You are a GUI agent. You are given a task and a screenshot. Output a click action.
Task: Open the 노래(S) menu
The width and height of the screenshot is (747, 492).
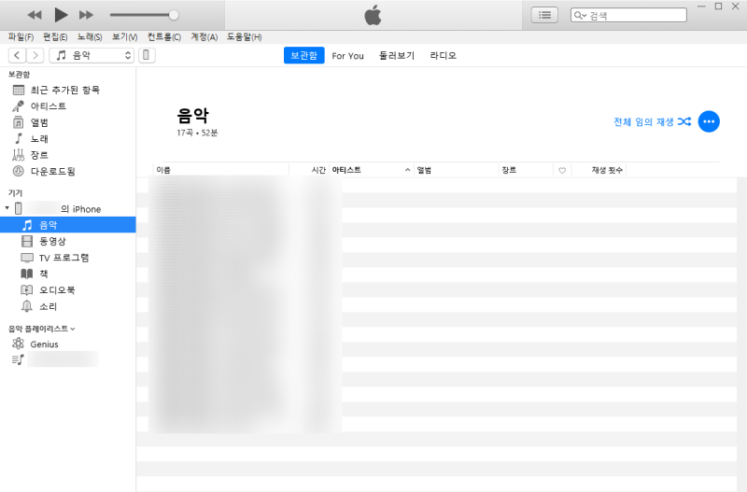coord(90,36)
